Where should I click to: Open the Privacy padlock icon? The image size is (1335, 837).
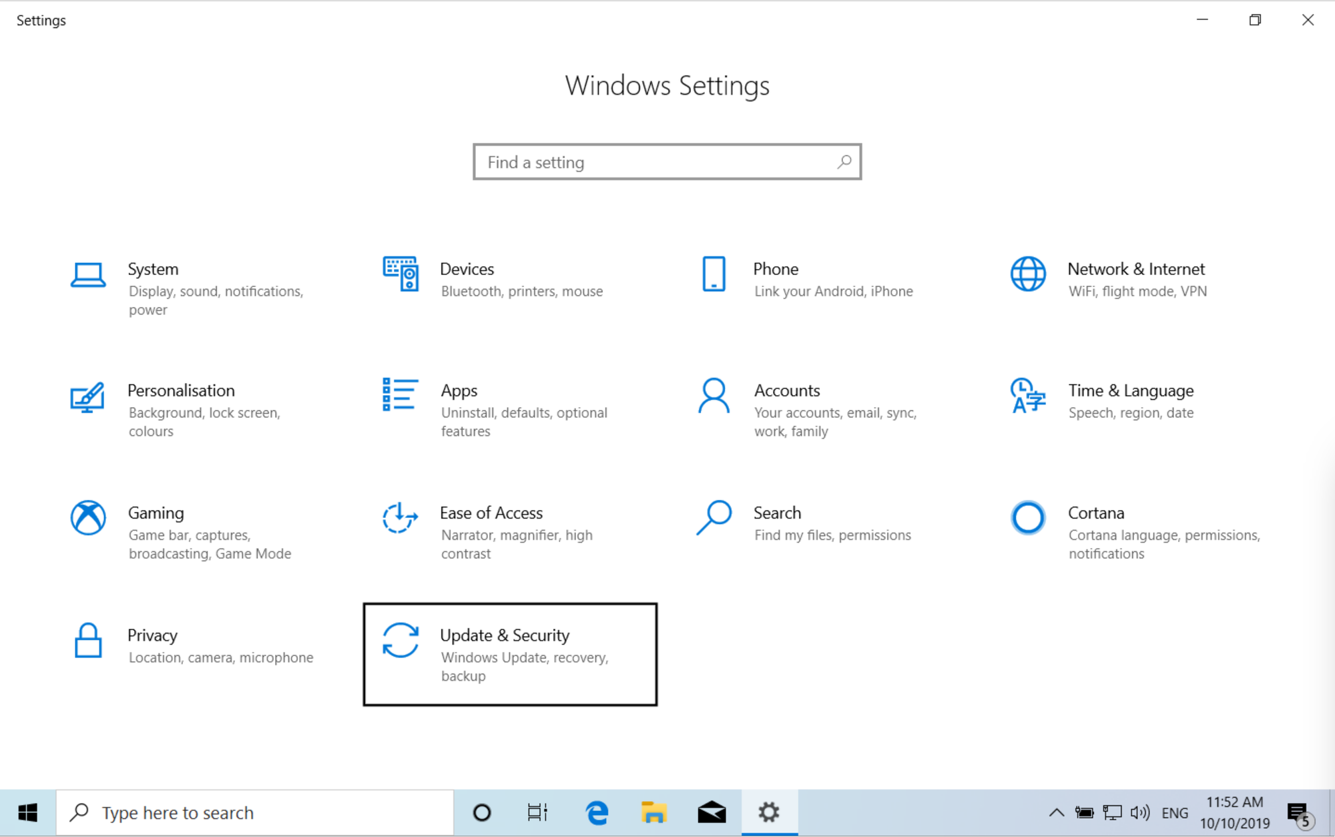click(x=88, y=640)
